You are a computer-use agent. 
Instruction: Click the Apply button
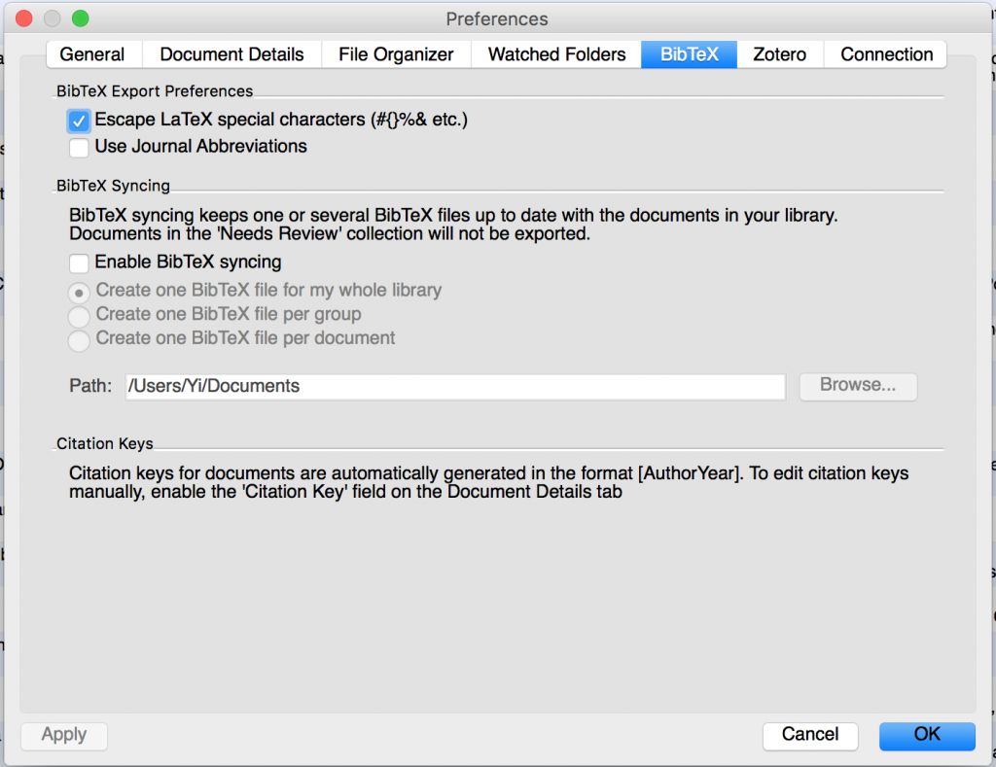click(x=64, y=735)
